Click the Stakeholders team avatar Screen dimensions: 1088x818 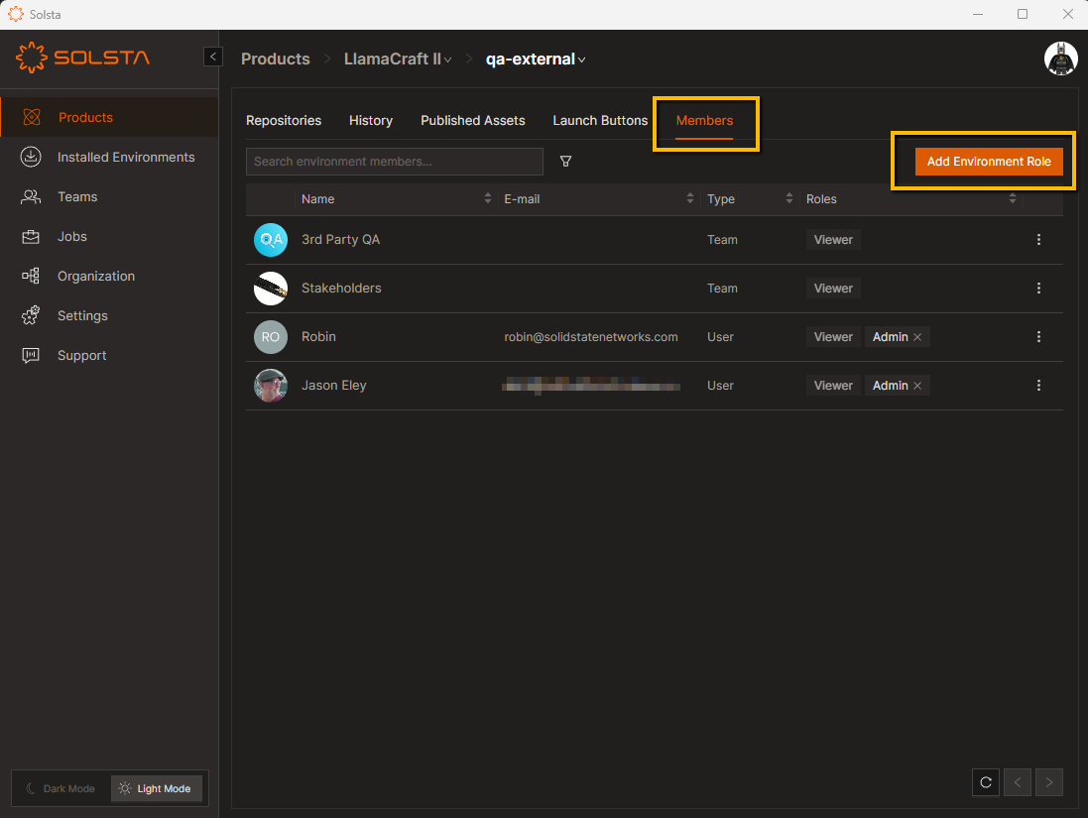pos(271,289)
